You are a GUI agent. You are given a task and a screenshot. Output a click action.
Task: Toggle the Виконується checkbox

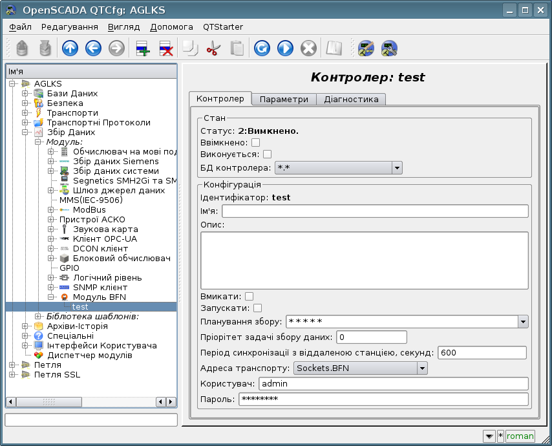click(x=267, y=154)
